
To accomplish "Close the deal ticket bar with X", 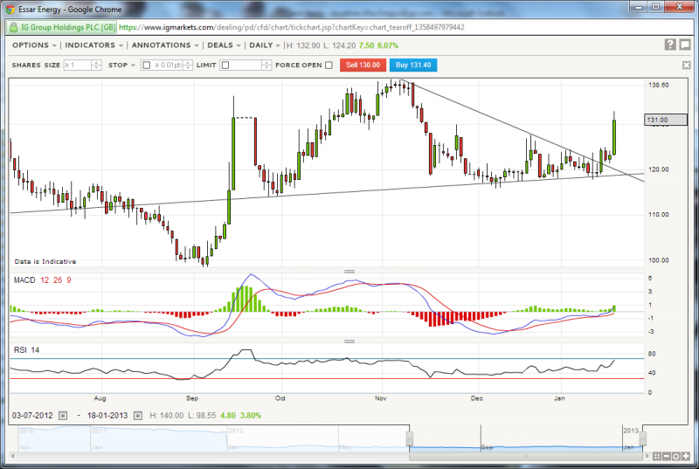I will pos(686,66).
